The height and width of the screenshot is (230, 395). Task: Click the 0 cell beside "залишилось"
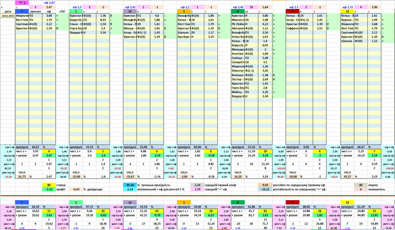361,189
